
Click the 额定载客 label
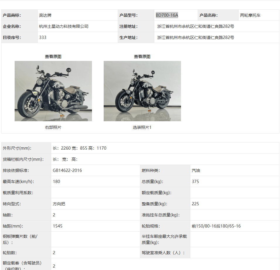point(22,266)
